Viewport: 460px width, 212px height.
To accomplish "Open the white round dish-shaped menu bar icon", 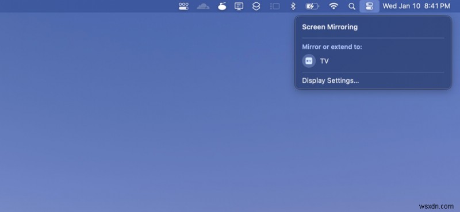I will (222, 6).
